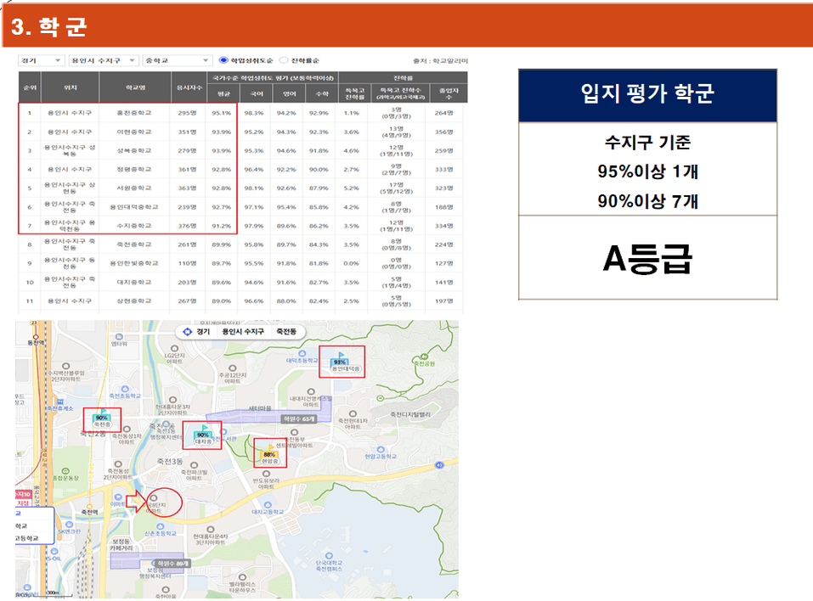Click the 엠타워 building icon
The height and width of the screenshot is (601, 813).
click(119, 336)
